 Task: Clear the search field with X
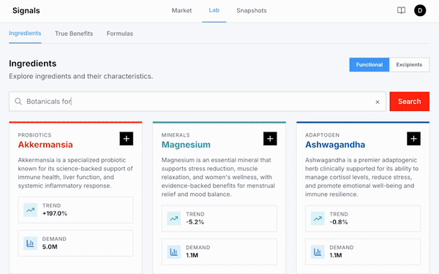click(378, 102)
